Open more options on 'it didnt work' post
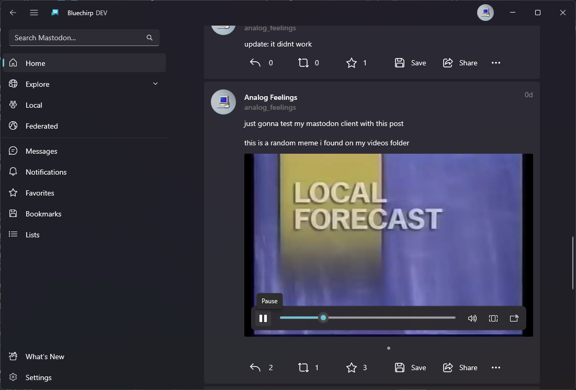 point(496,63)
